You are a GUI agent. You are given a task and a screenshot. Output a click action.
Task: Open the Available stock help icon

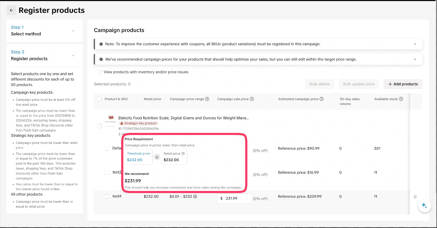point(401,99)
